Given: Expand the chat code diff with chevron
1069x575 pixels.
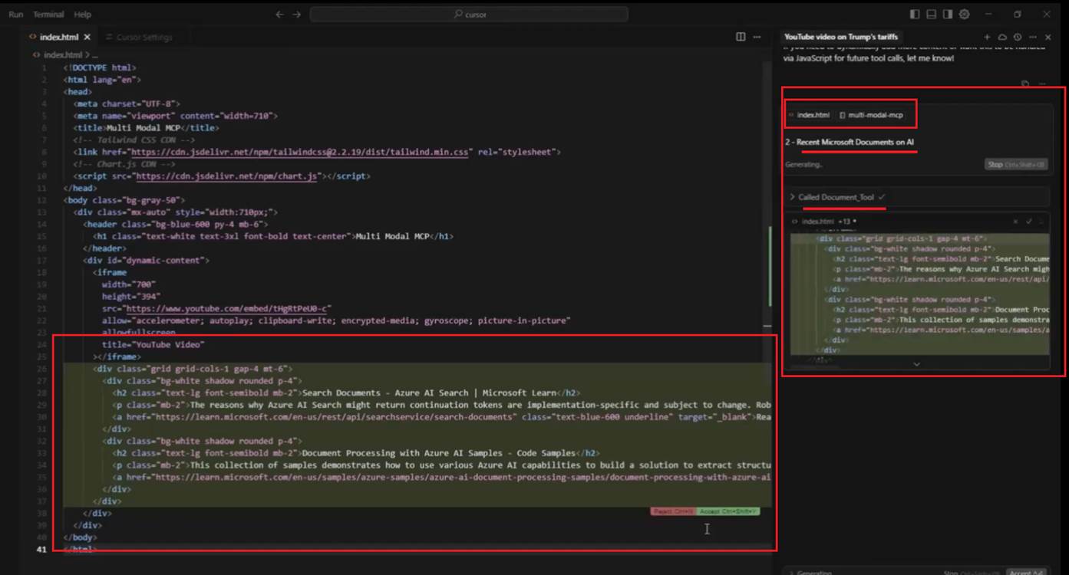Looking at the screenshot, I should click(x=916, y=364).
